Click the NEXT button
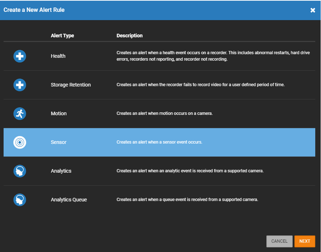The height and width of the screenshot is (252, 321). click(304, 241)
